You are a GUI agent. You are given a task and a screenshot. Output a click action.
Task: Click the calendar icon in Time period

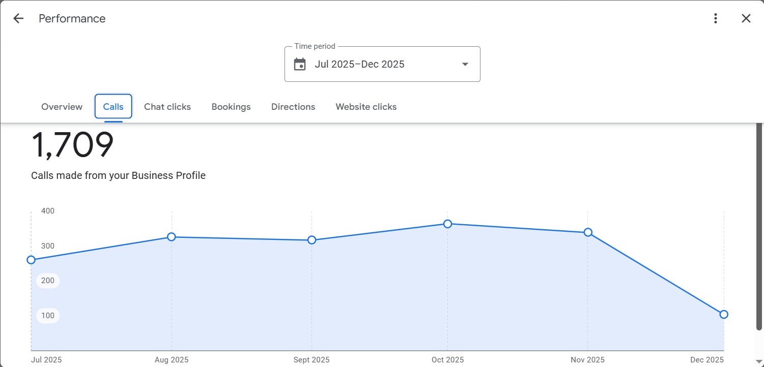[x=300, y=65]
